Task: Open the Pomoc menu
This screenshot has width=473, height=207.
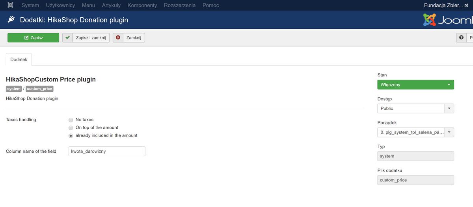Action: [x=210, y=6]
